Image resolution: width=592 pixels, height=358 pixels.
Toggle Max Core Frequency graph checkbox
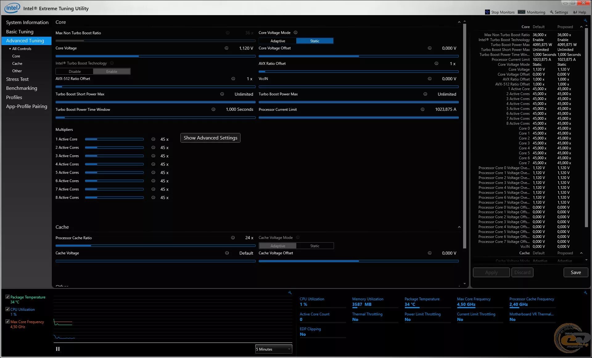[x=7, y=322]
